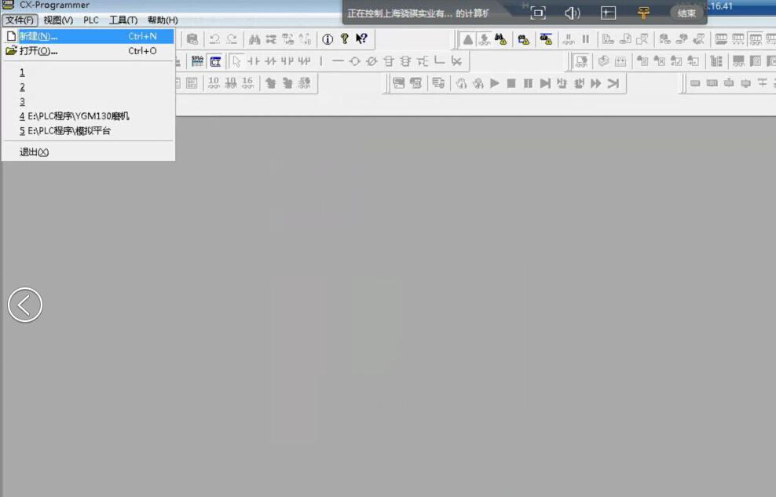776x497 pixels.
Task: Open recent file YGM130磨机
Action: [x=75, y=116]
